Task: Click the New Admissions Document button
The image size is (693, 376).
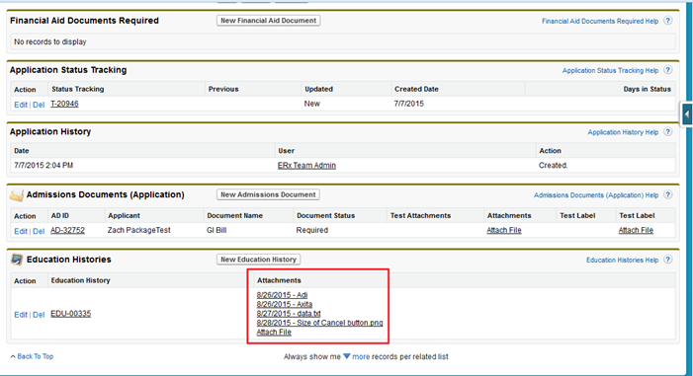Action: pos(268,194)
